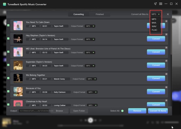Click Convert 16 Items button

click(158, 111)
